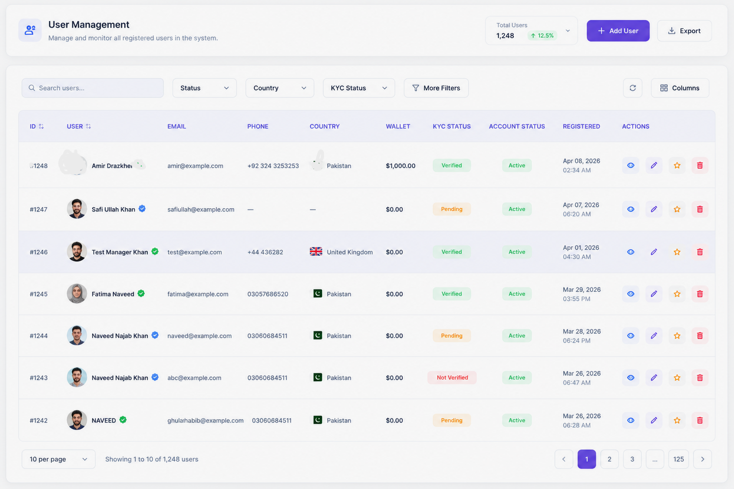Viewport: 734px width, 489px height.
Task: Click the Add User button
Action: coord(618,31)
